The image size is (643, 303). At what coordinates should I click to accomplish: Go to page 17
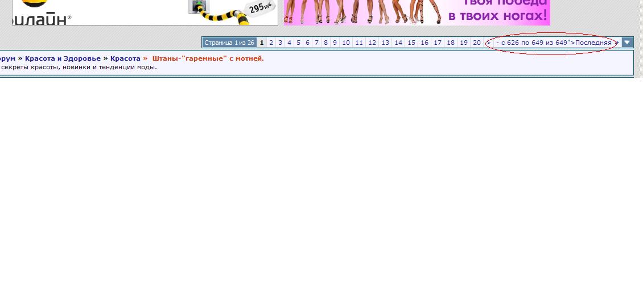438,43
